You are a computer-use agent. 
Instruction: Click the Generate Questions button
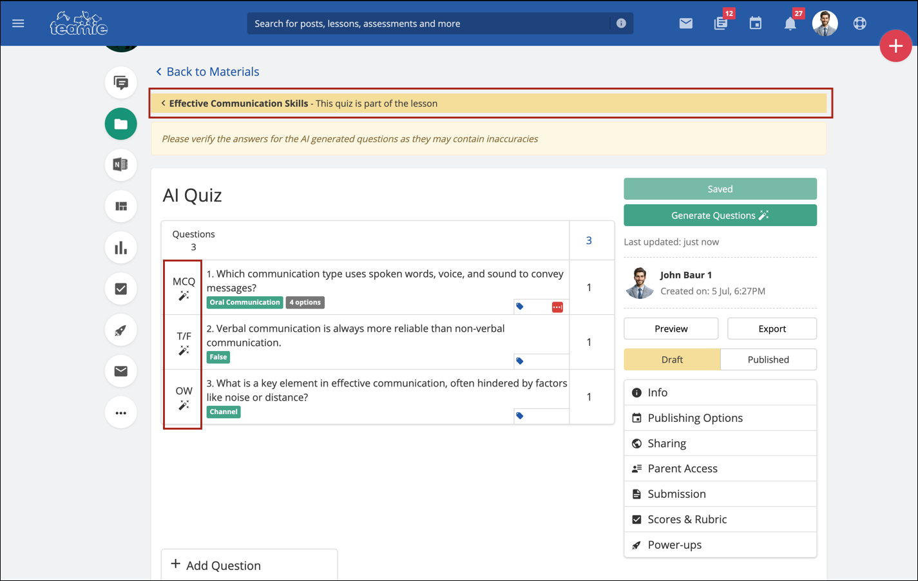(720, 215)
